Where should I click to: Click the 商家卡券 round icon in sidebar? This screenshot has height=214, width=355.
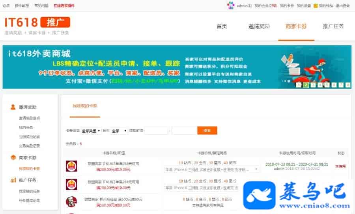pyautogui.click(x=13, y=158)
